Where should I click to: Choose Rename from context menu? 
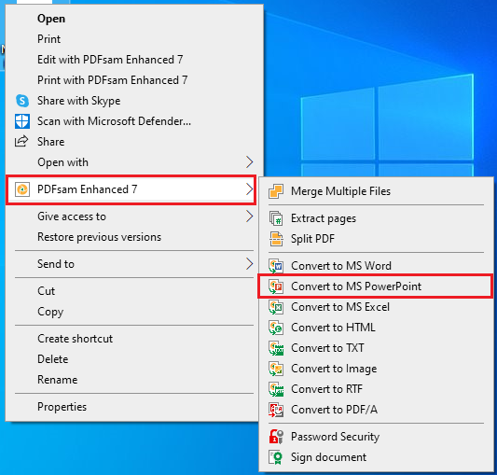[58, 380]
